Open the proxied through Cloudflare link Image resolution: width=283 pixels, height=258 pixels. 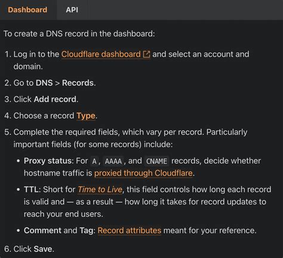[143, 173]
